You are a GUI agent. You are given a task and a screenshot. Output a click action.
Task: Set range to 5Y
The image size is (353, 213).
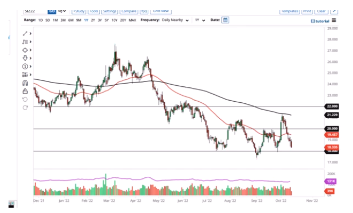(107, 20)
